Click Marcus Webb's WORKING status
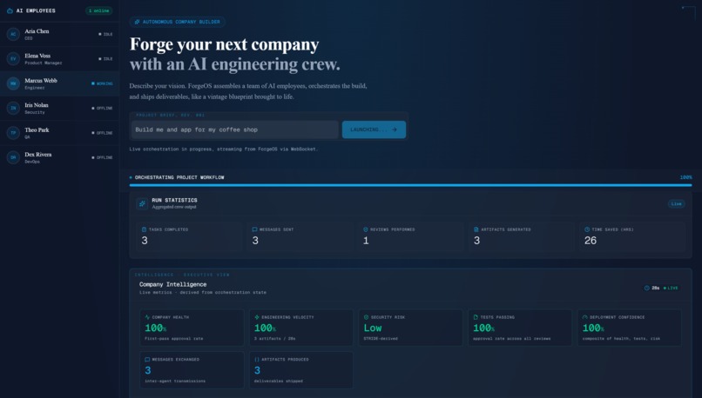This screenshot has height=398, width=702. 102,83
